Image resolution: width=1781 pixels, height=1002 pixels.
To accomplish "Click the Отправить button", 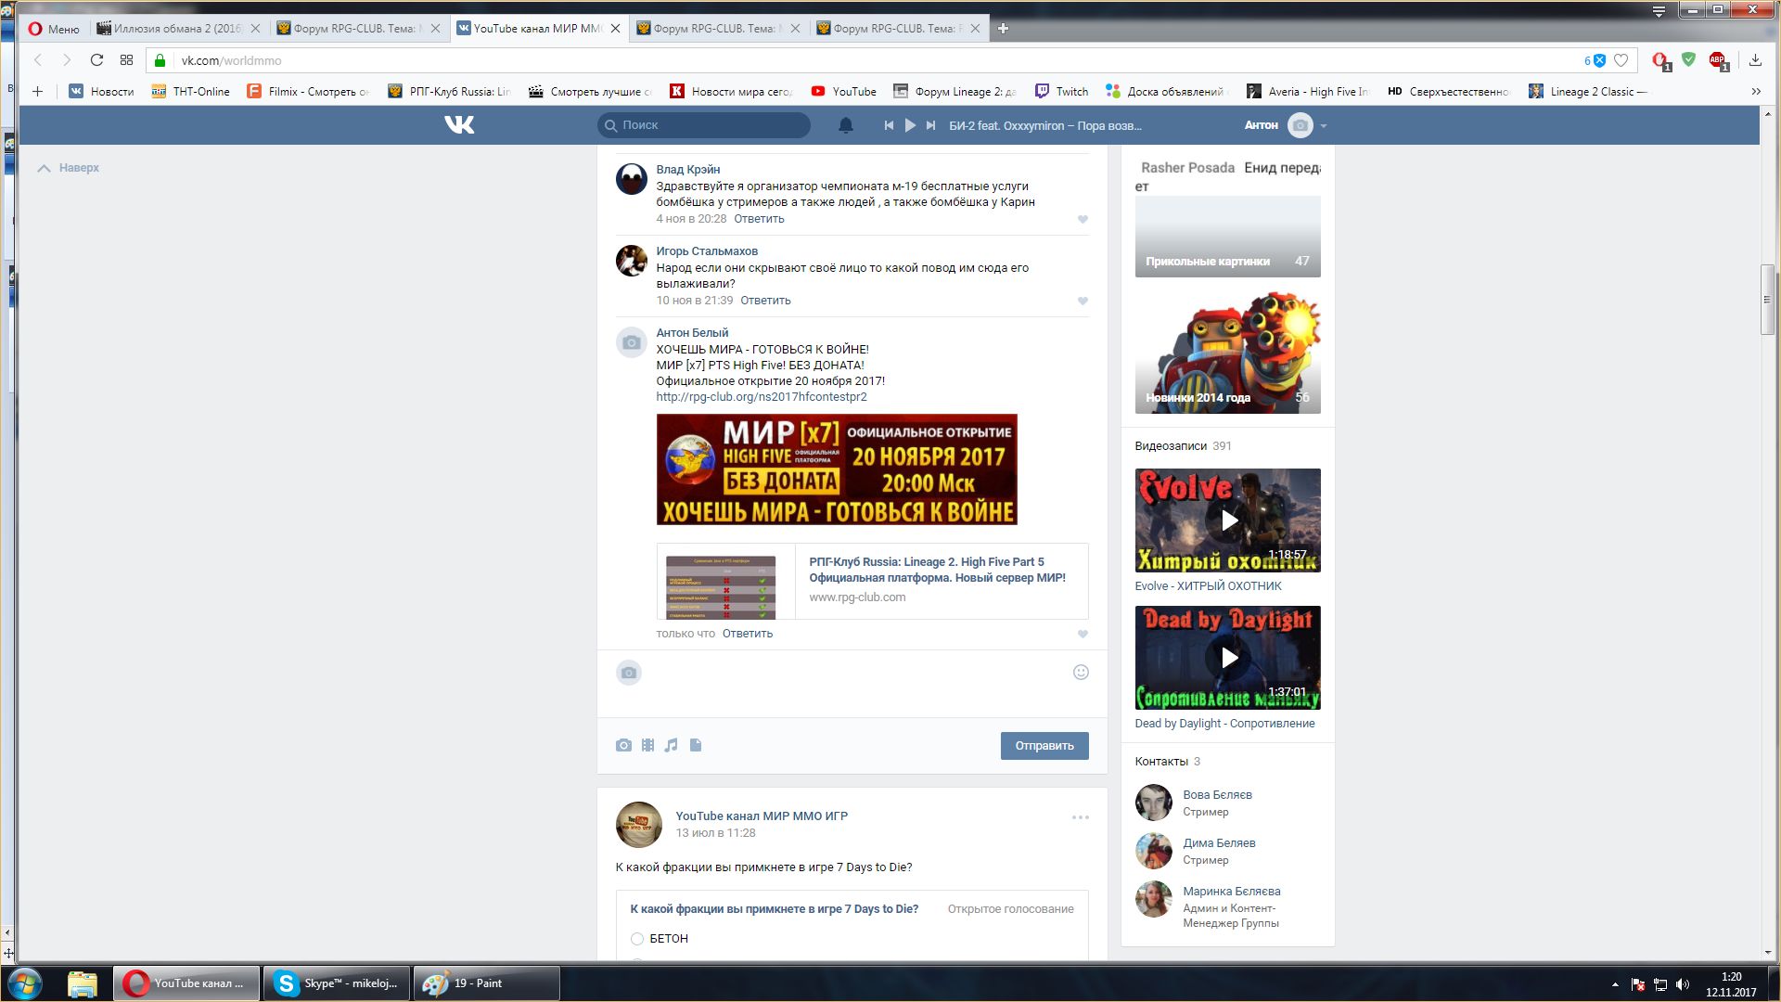I will click(1044, 746).
